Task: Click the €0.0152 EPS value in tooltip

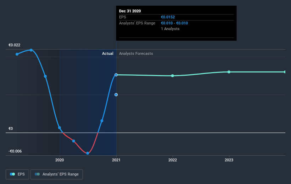Action: pyautogui.click(x=168, y=17)
